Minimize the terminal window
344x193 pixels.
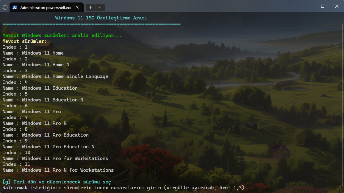click(308, 6)
